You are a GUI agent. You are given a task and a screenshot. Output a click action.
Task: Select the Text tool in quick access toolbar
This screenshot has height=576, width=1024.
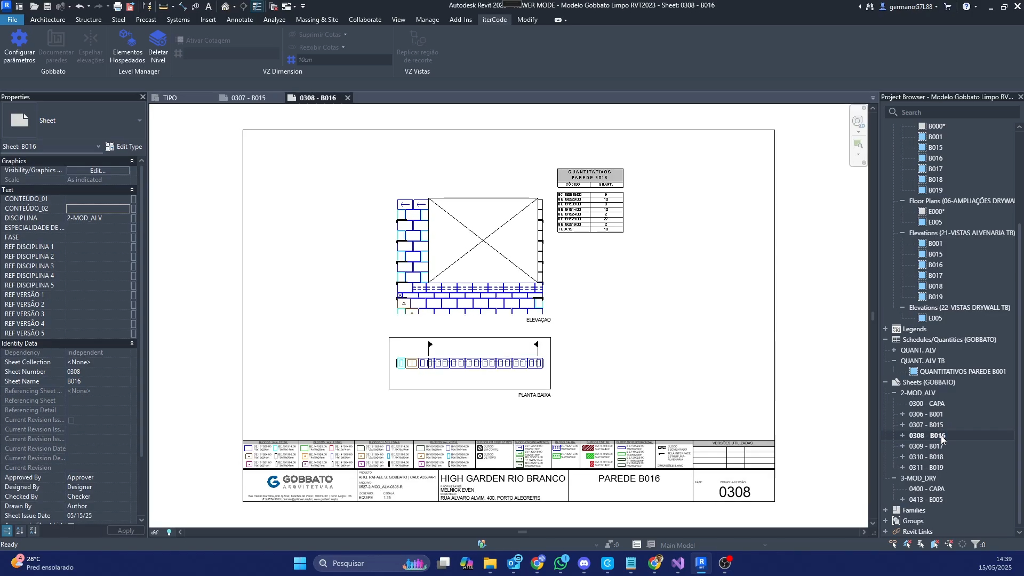click(x=209, y=6)
